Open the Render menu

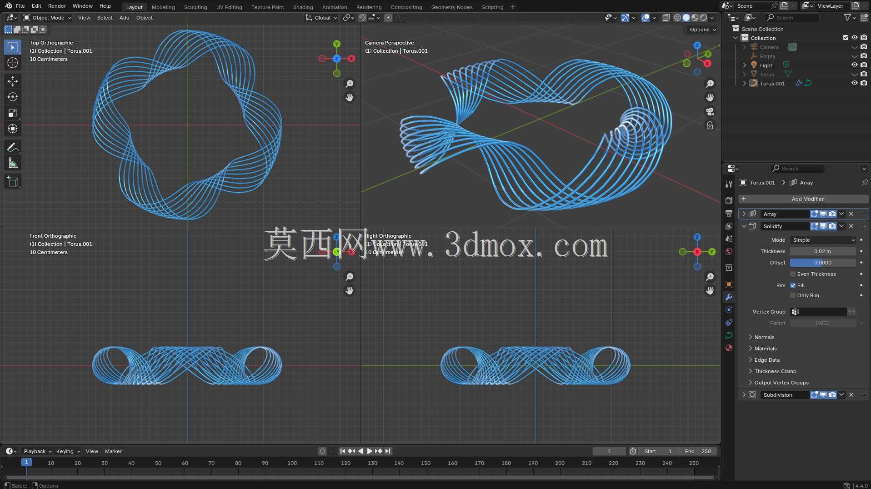click(57, 6)
